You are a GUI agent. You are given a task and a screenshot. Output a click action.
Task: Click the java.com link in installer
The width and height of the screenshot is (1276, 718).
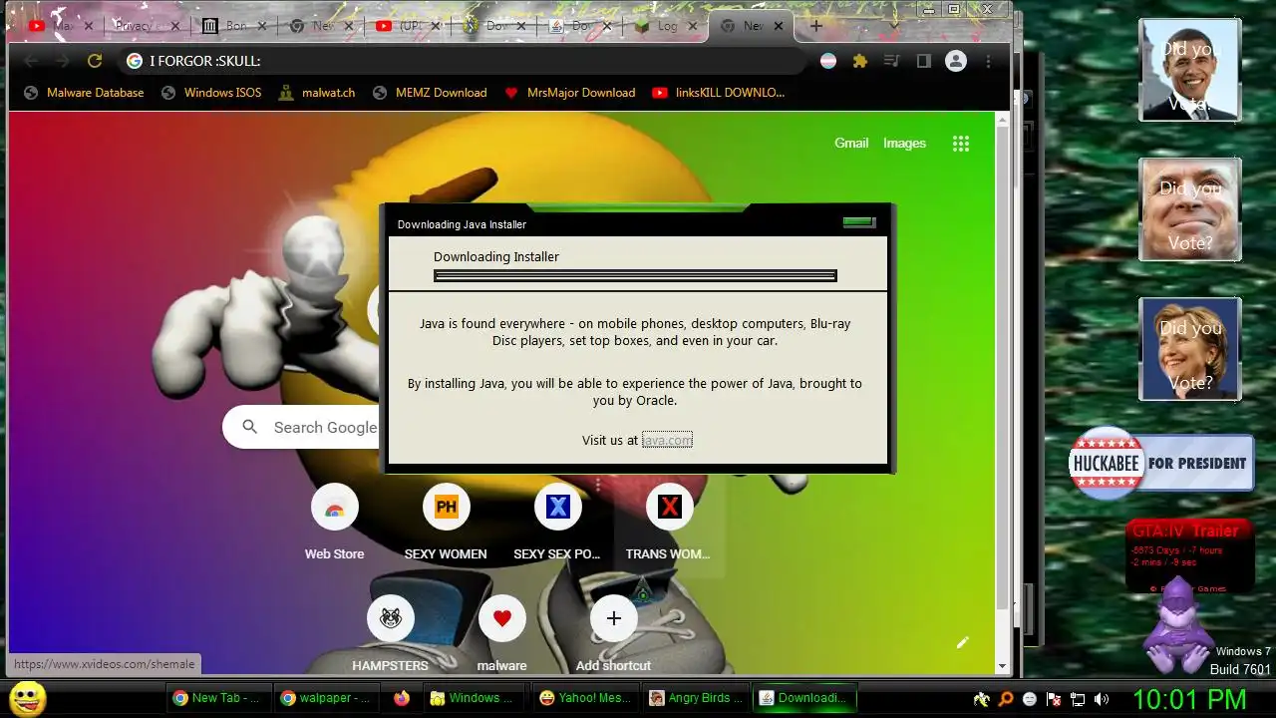pos(667,440)
